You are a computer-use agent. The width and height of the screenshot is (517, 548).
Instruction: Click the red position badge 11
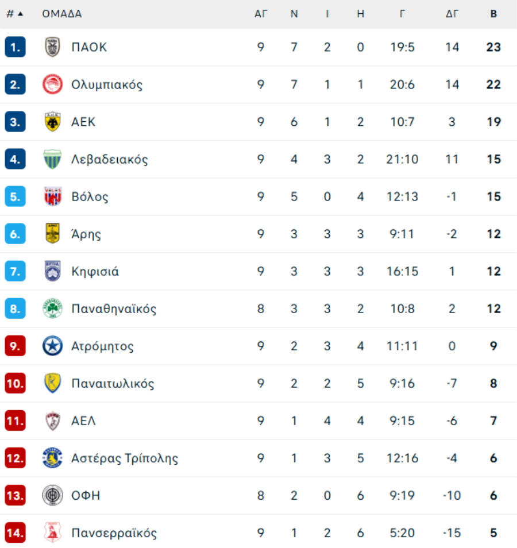16,420
